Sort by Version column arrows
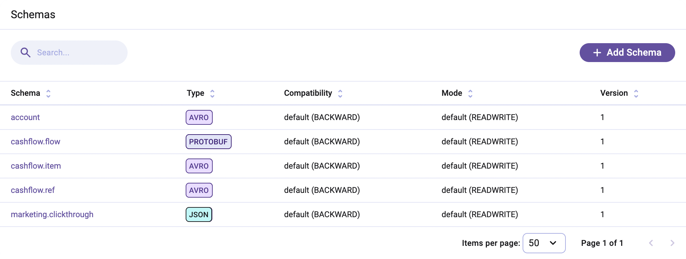 [x=636, y=93]
